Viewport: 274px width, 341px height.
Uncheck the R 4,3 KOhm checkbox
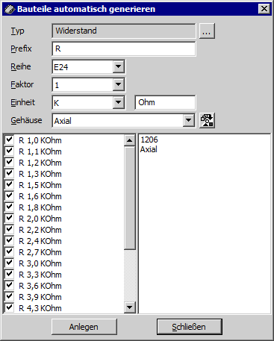coord(9,307)
